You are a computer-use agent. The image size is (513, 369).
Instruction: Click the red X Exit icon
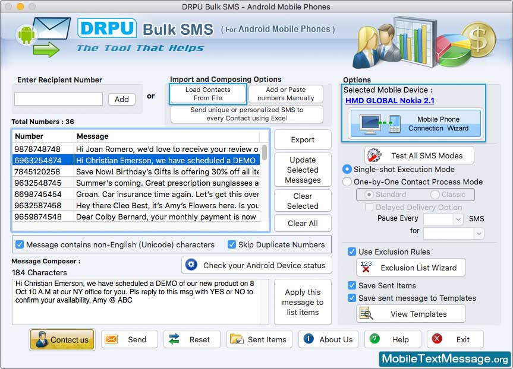(x=437, y=339)
